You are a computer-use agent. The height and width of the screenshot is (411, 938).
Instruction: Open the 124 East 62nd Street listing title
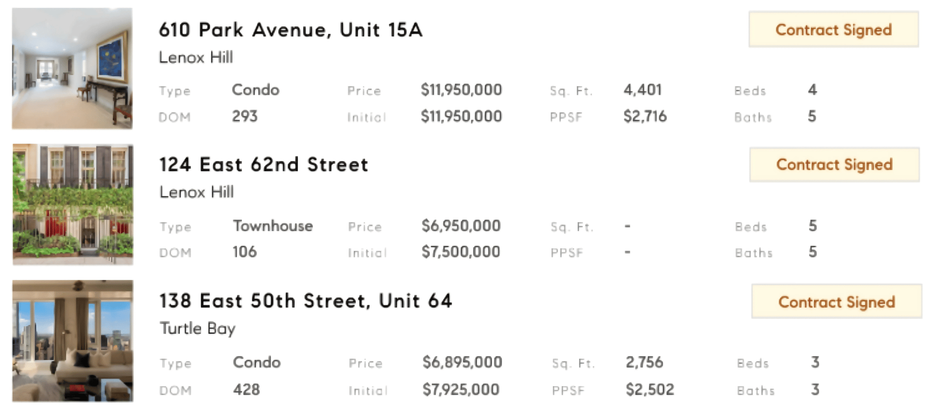point(264,165)
